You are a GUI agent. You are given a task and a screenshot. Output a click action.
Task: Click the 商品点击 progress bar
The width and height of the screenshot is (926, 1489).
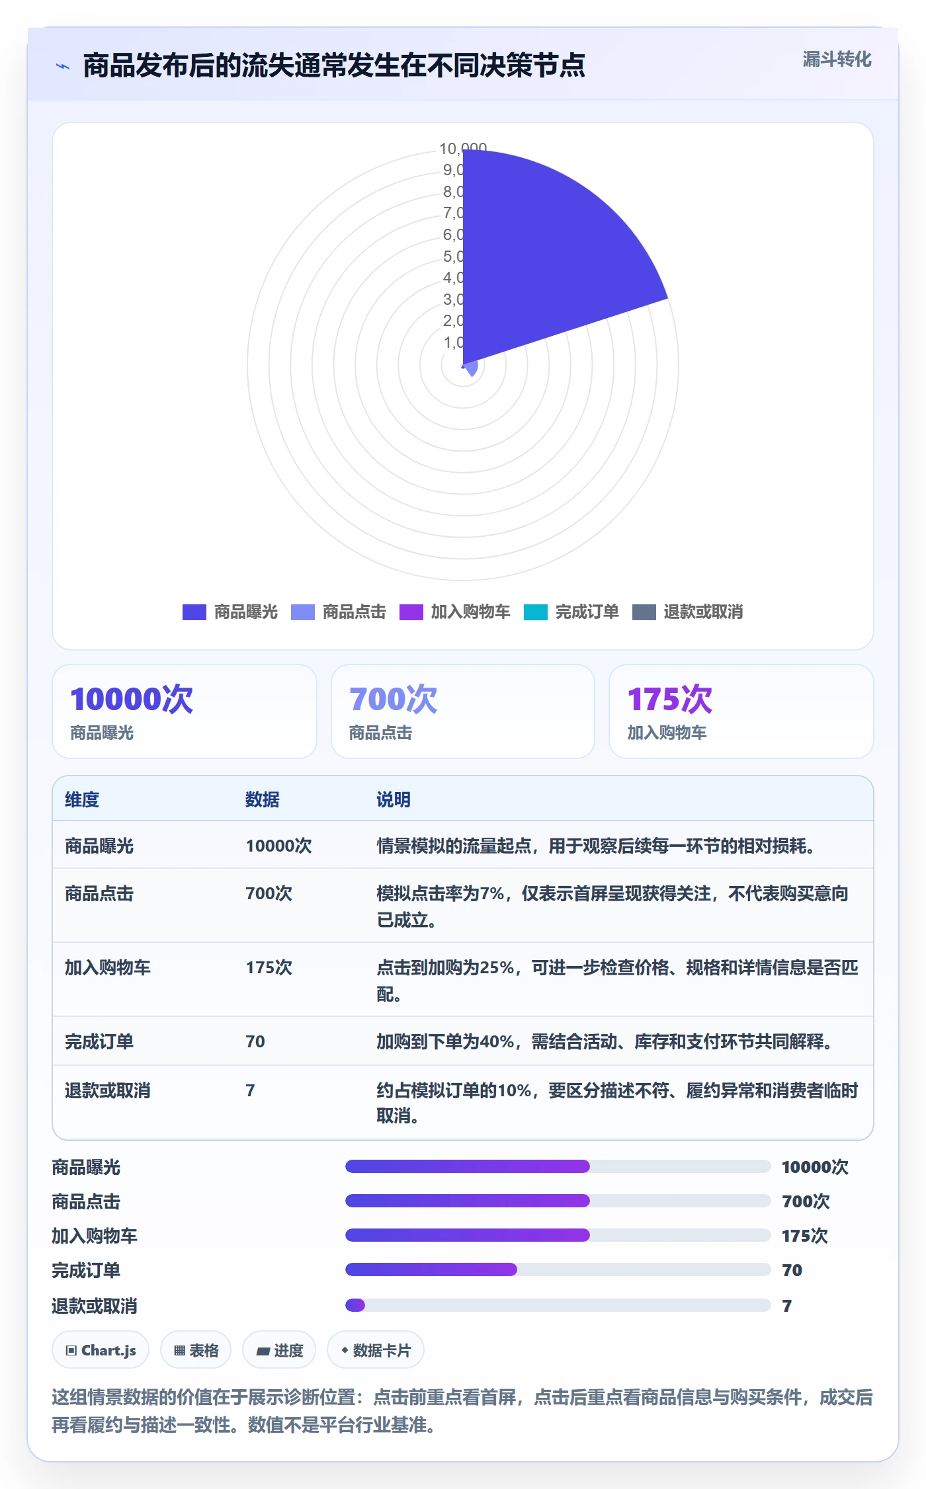[x=558, y=1201]
